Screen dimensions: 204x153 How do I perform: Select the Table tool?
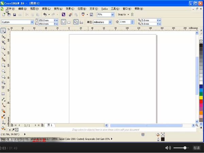3,94
